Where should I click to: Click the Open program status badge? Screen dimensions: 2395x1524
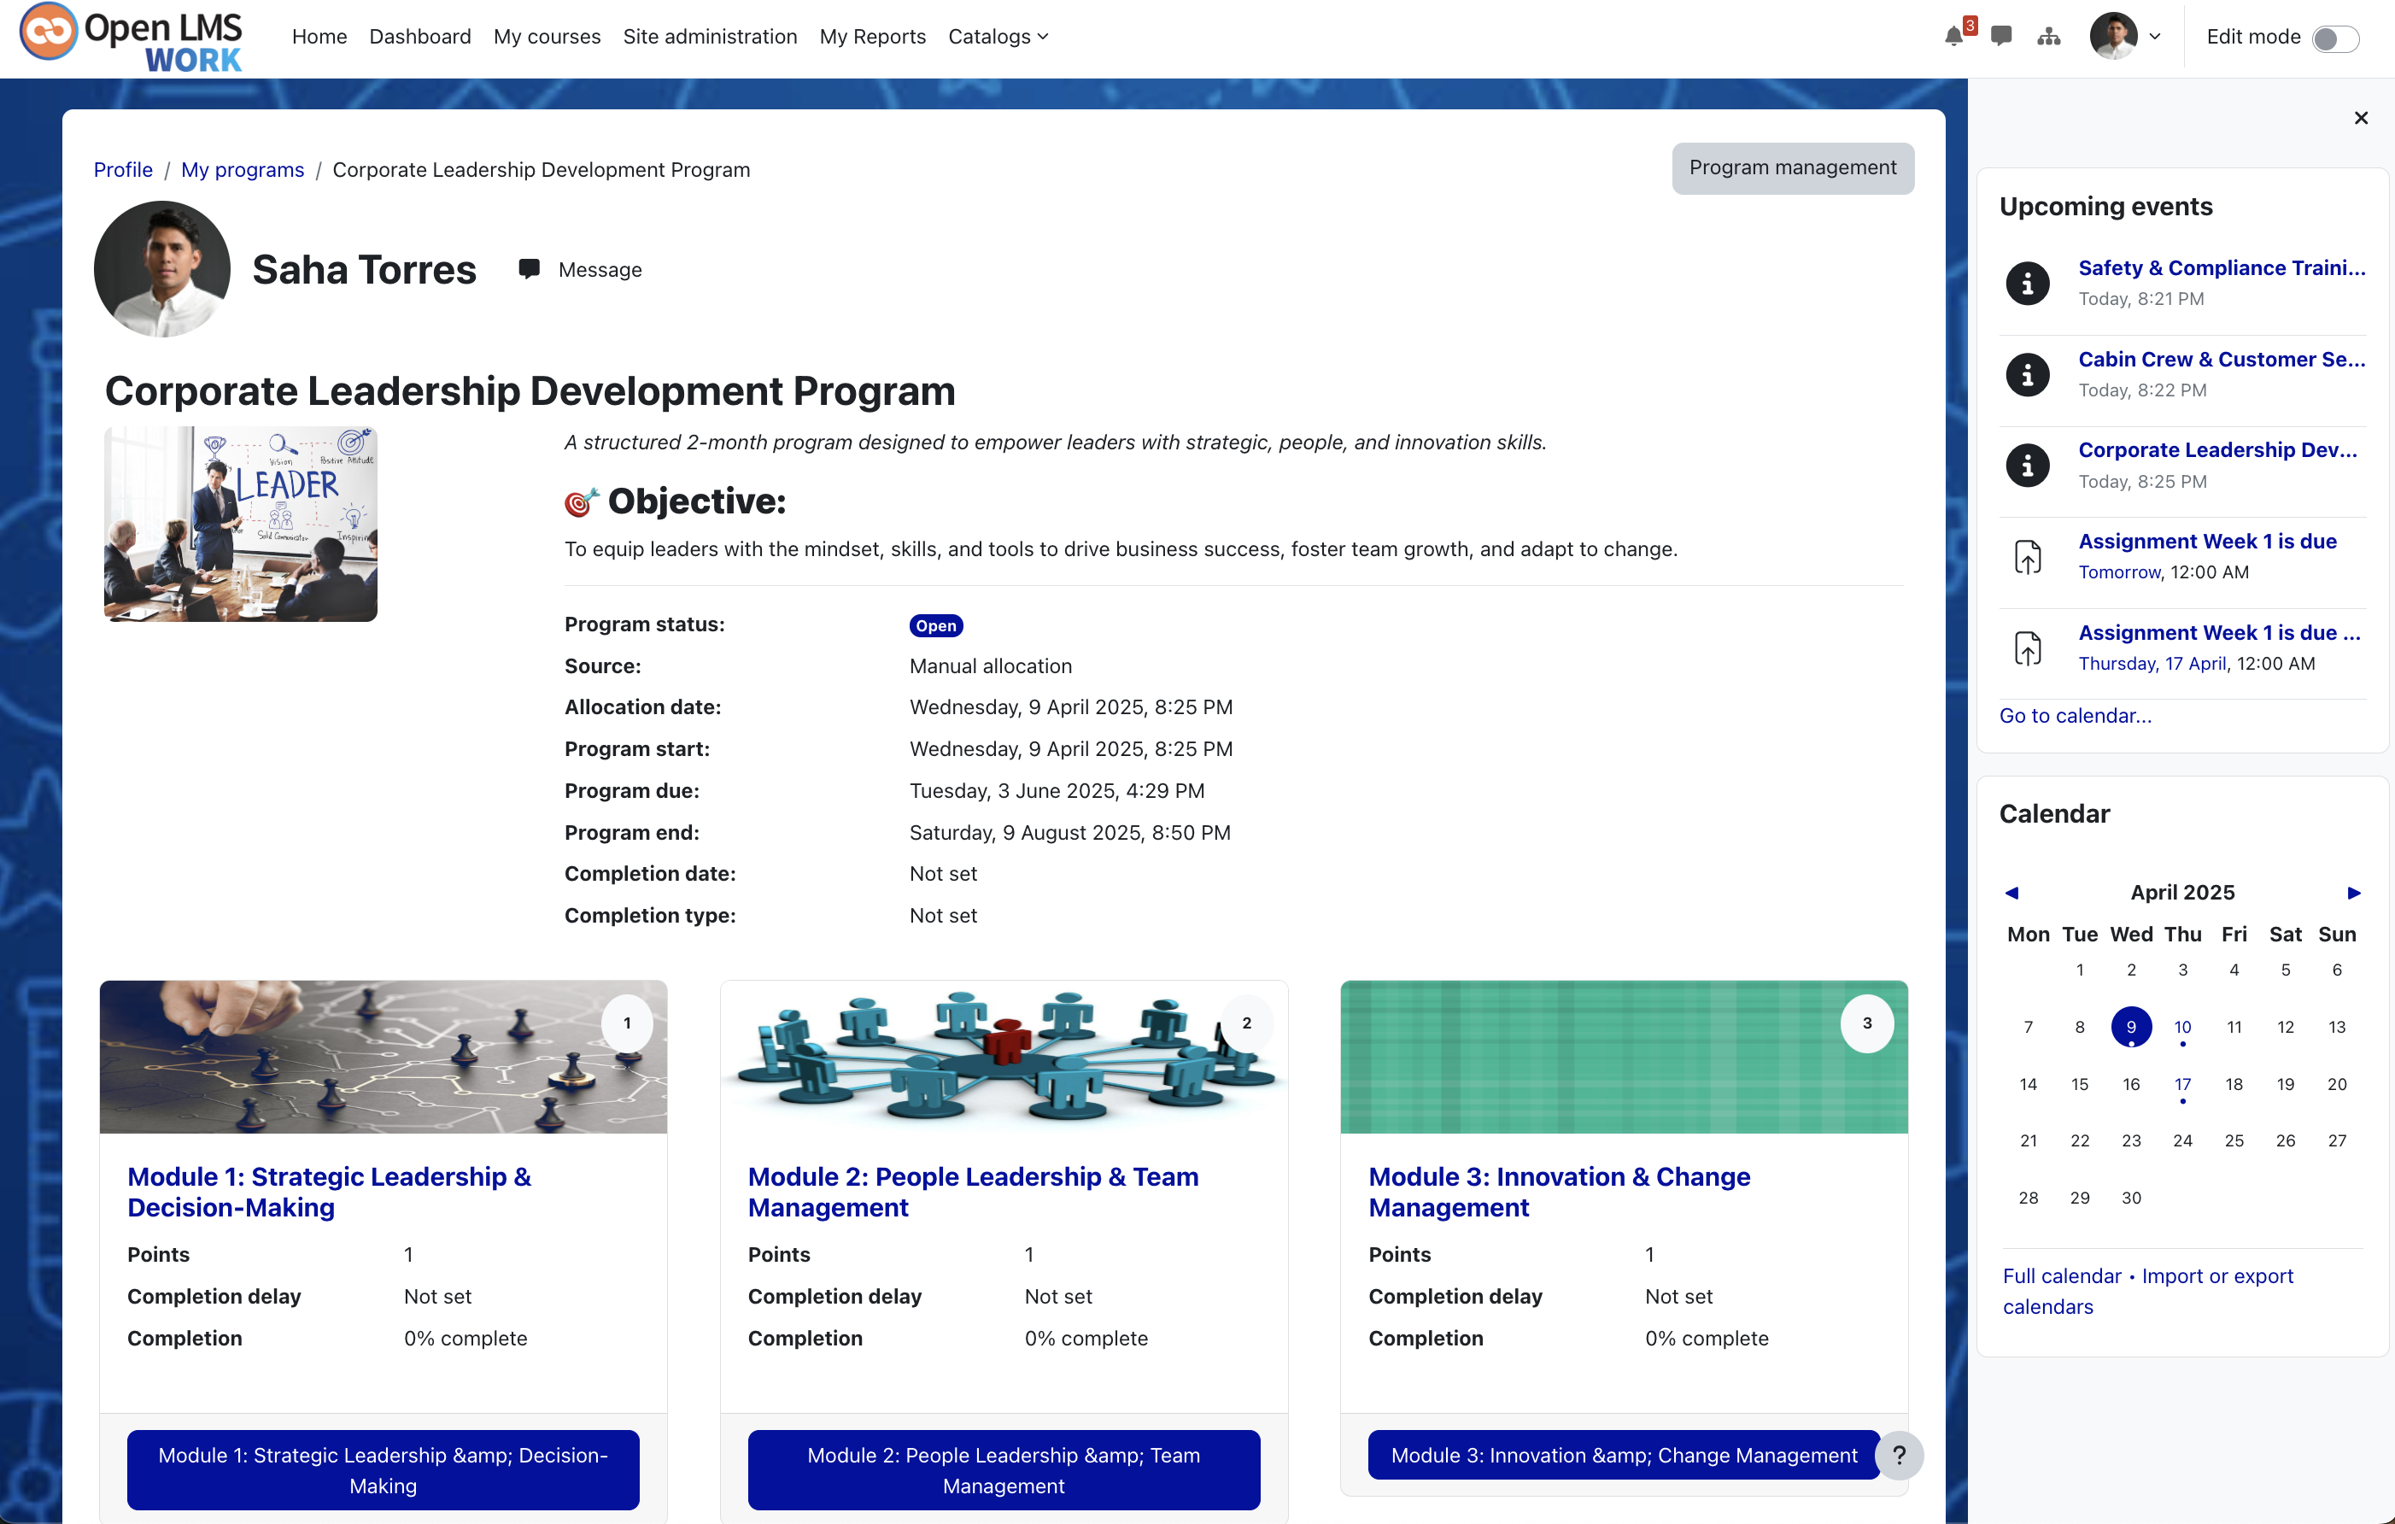pos(936,625)
